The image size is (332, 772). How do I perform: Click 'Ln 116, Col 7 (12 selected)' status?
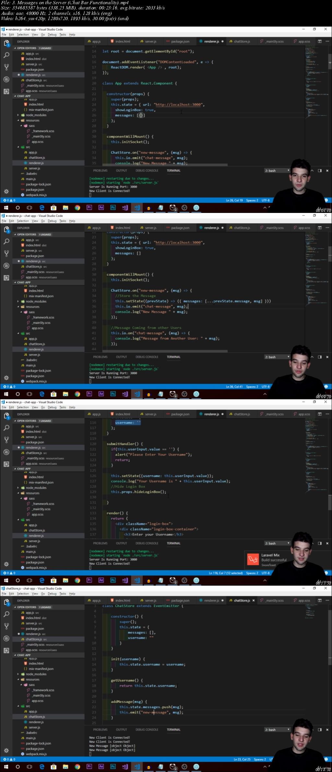(x=226, y=573)
